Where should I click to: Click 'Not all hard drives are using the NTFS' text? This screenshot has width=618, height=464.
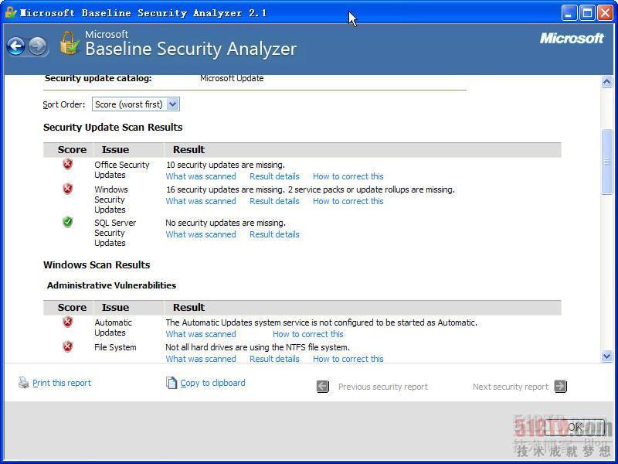pos(257,347)
